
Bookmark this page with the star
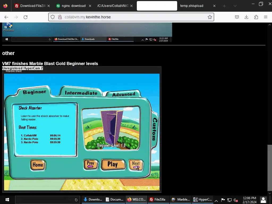point(210,17)
